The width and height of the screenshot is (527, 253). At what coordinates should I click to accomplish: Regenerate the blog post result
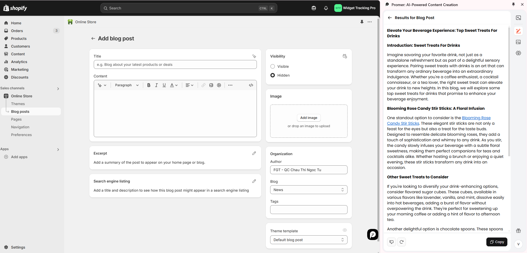(401, 242)
